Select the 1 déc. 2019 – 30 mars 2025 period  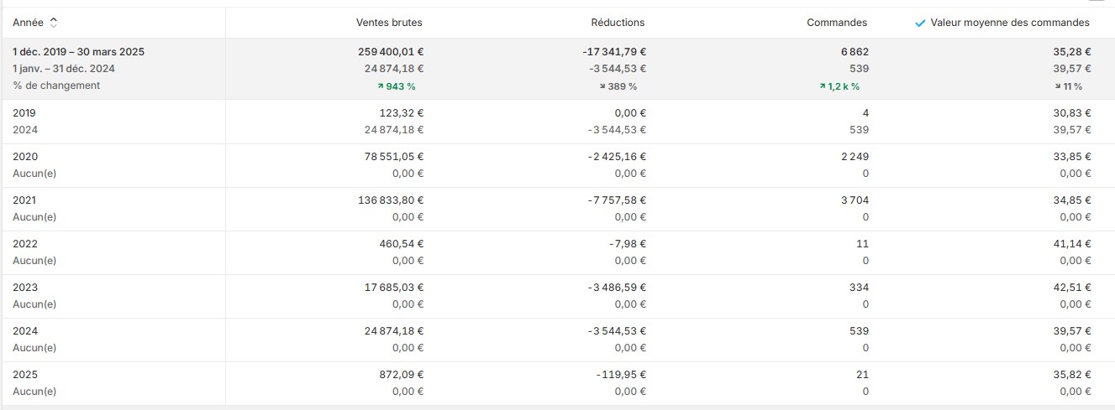(x=78, y=52)
